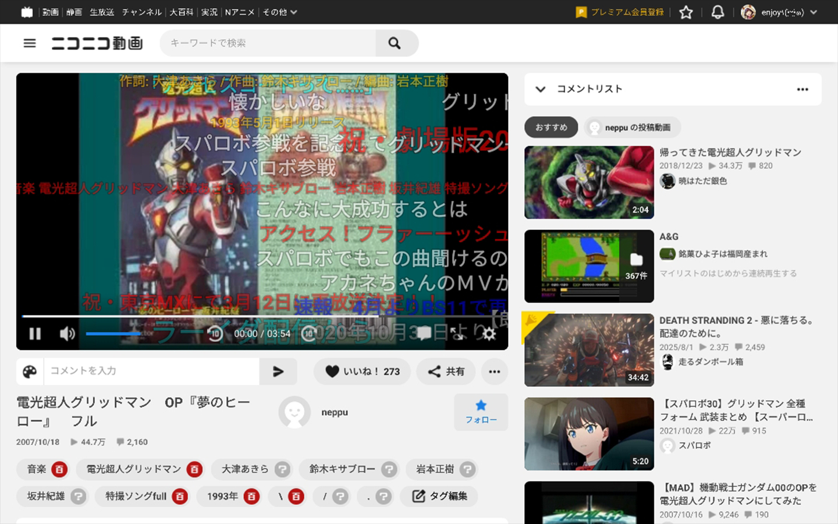The image size is (838, 524).
Task: Open チャンネル in top navigation
Action: [x=141, y=12]
